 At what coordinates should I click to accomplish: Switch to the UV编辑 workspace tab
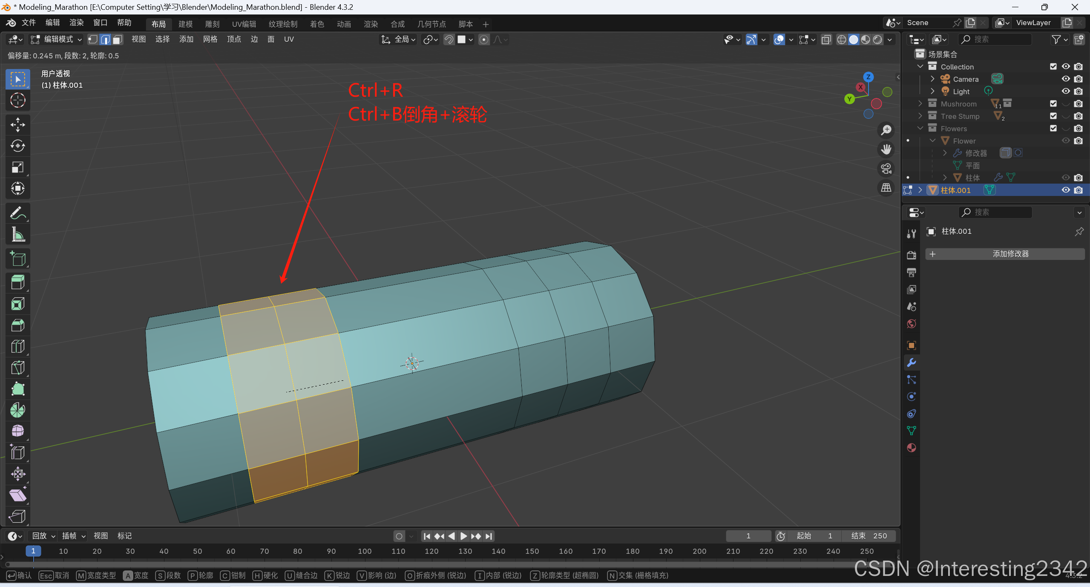click(244, 24)
